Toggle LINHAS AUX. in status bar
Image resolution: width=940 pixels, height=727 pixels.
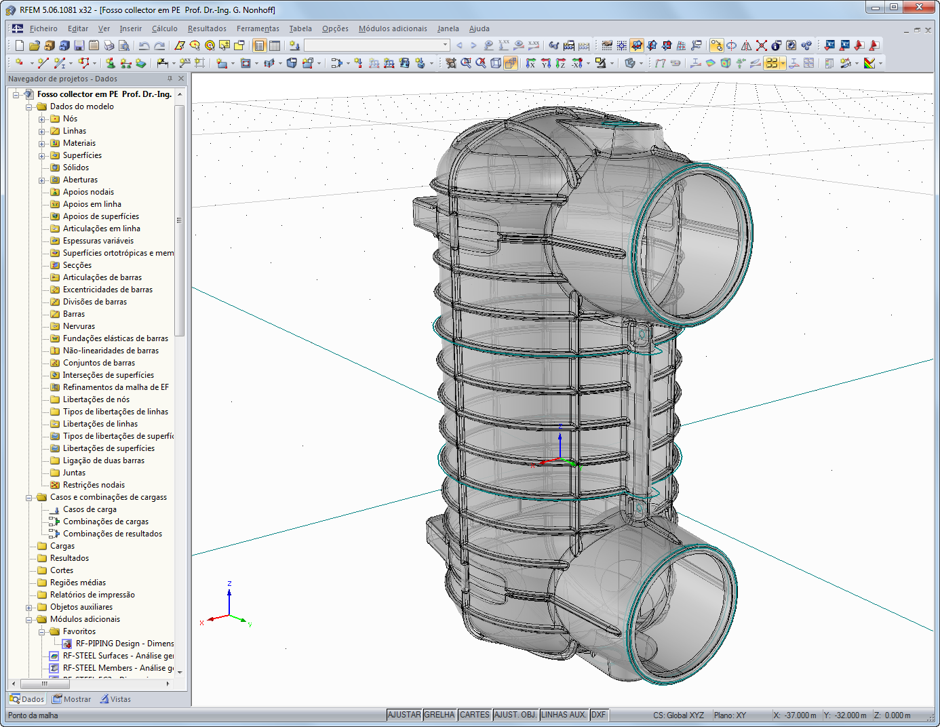click(x=564, y=715)
